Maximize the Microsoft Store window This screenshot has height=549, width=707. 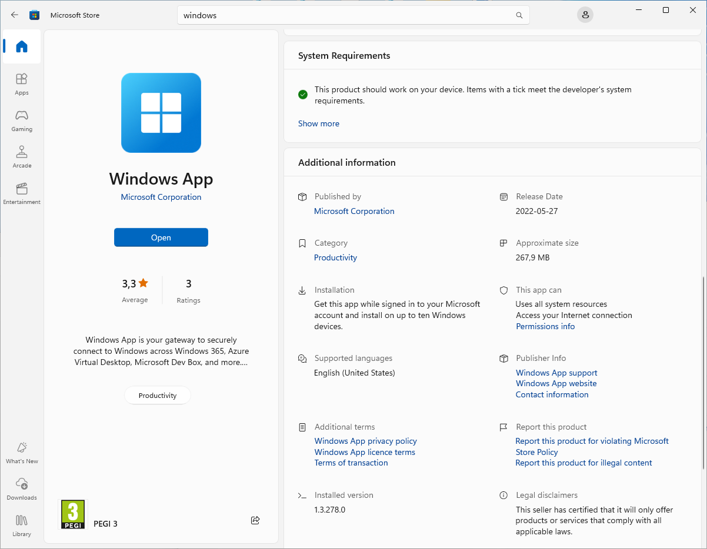pos(666,10)
